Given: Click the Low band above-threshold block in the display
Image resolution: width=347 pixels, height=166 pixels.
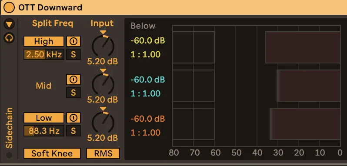Looking at the screenshot, I should coord(305,124).
